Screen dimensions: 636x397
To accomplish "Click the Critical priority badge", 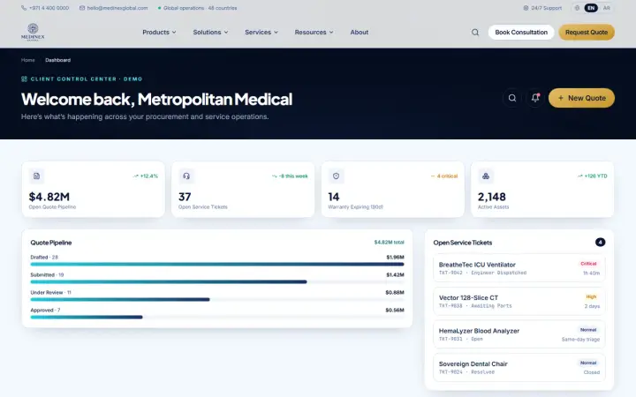I will tap(588, 263).
